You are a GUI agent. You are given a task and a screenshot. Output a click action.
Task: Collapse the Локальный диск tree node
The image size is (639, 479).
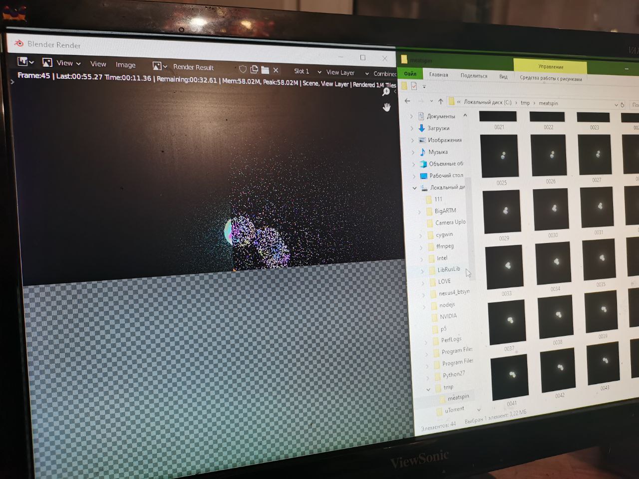pos(414,188)
